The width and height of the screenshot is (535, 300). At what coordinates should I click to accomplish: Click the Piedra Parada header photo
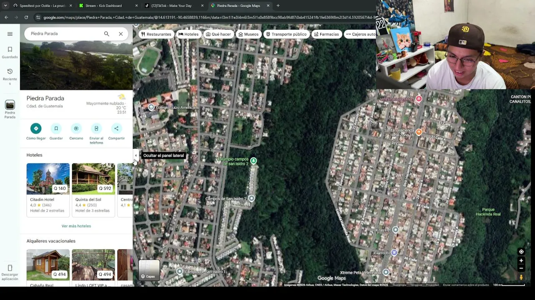point(76,65)
